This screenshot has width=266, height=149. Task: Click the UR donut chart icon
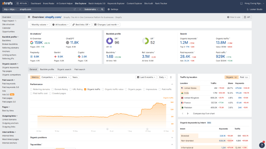point(145,41)
